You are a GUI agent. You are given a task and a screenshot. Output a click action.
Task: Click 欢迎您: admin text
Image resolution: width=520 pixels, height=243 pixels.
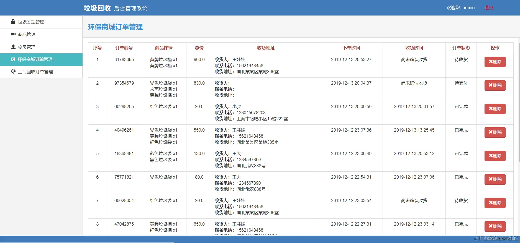click(x=460, y=8)
